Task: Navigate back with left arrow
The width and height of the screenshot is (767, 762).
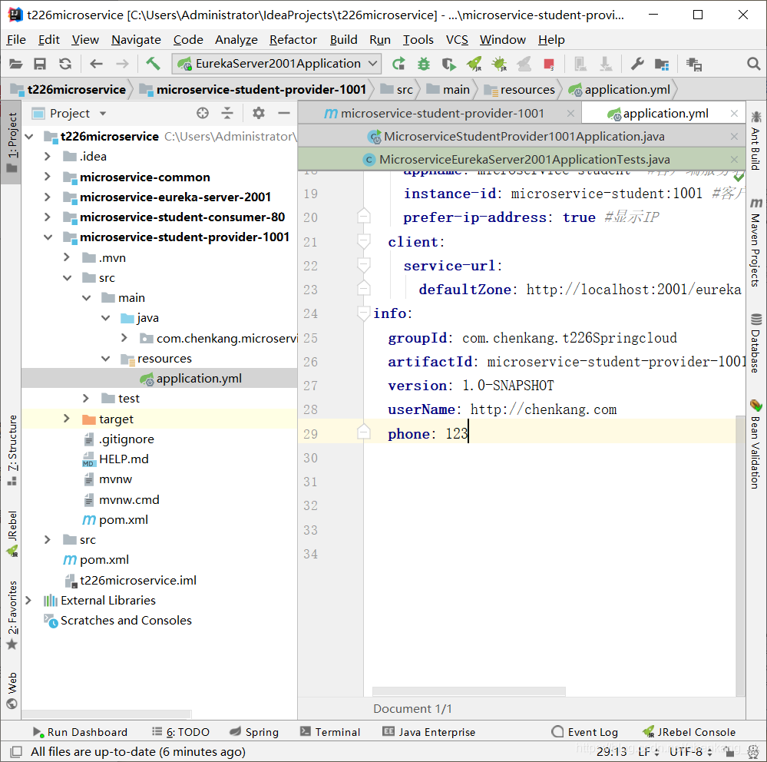Action: [x=97, y=64]
